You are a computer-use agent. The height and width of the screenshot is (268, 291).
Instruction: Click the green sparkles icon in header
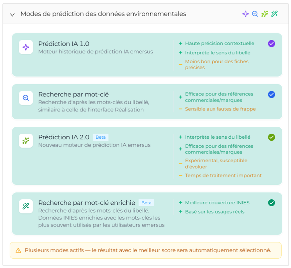[x=265, y=14]
